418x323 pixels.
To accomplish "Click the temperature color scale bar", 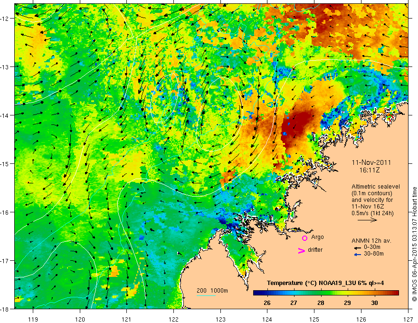I will tap(326, 293).
